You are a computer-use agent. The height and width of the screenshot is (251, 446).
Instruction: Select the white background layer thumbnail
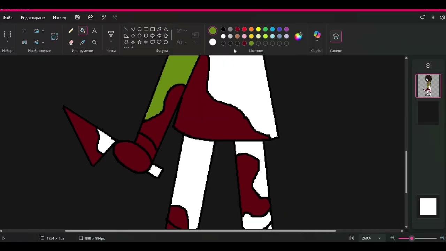pyautogui.click(x=428, y=206)
